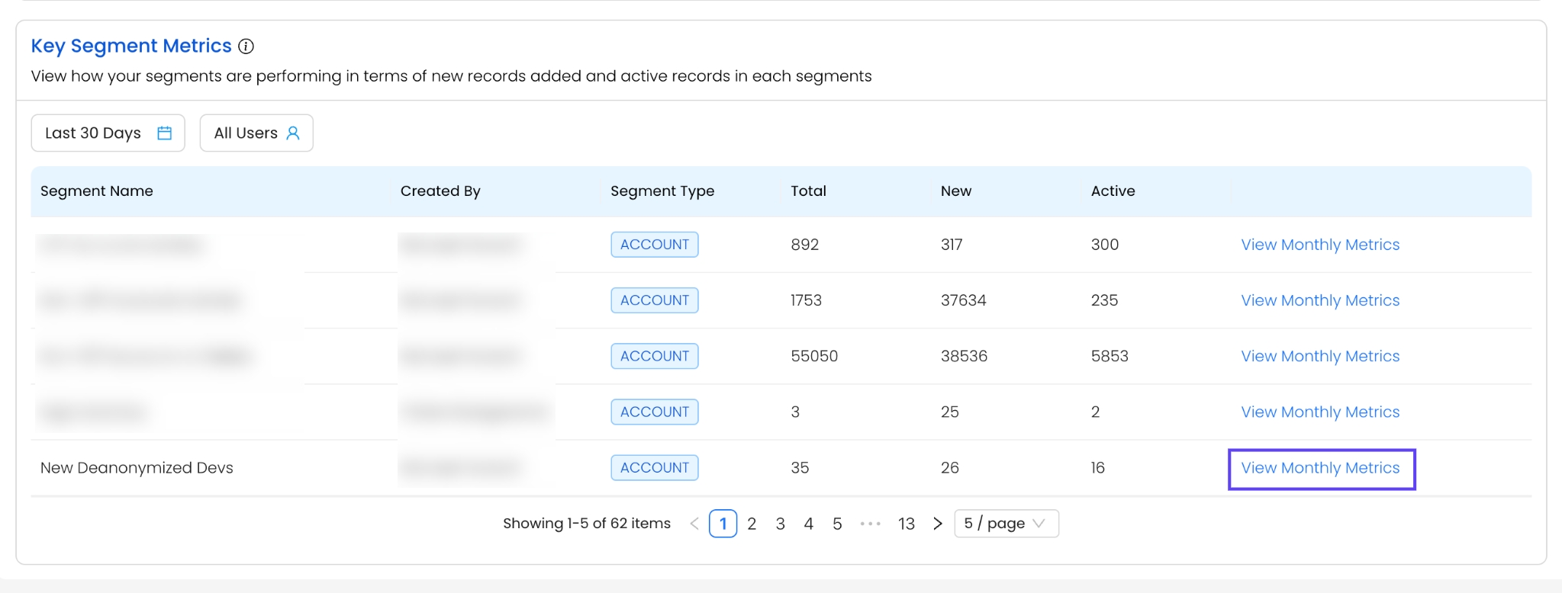Click the ACCOUNT tag in New Deanonymized Devs row
Viewport: 1562px width, 593px height.
point(654,468)
